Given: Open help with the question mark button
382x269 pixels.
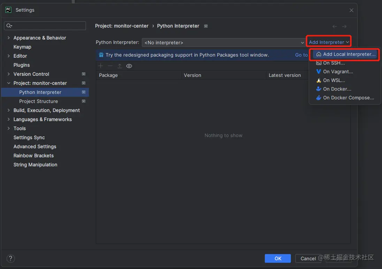Looking at the screenshot, I should point(10,258).
